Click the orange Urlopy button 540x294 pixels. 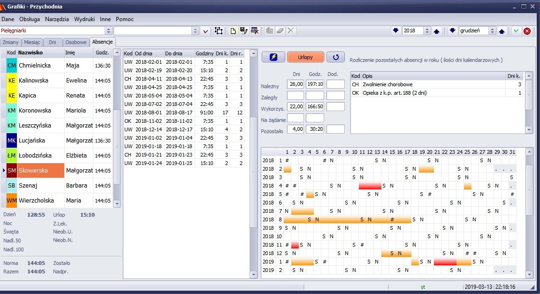[x=305, y=57]
